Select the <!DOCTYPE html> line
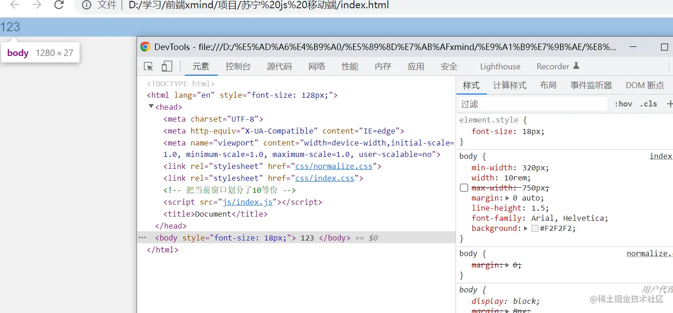673x313 pixels. pyautogui.click(x=181, y=84)
